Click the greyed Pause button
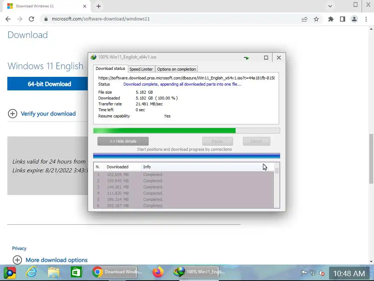Screen dimensions: 374x281 [x=217, y=141]
